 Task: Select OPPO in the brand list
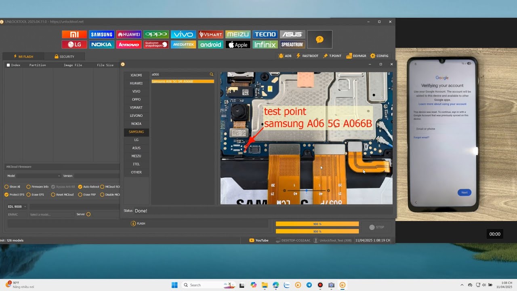tap(136, 99)
